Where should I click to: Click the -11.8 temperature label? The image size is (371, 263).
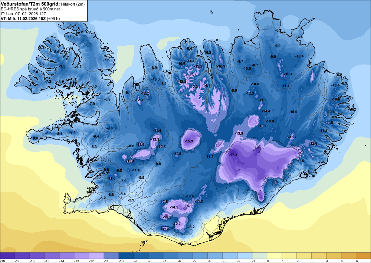click(x=177, y=154)
